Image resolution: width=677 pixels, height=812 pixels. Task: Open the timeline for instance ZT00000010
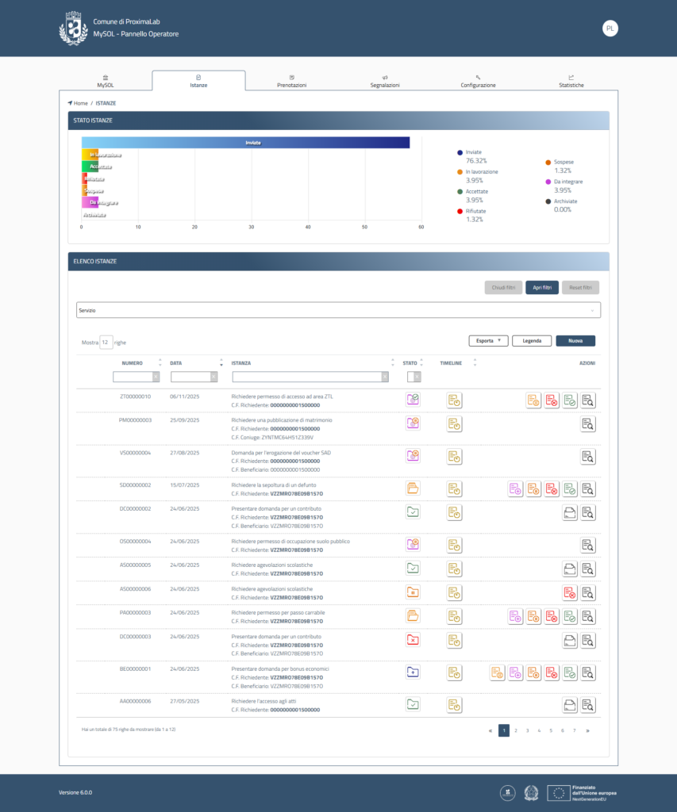pos(454,400)
